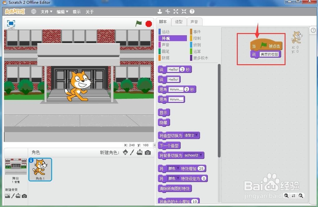Select the 角色1 cat sprite thumbnail
Viewport: 318px width, 207px height.
[40, 169]
